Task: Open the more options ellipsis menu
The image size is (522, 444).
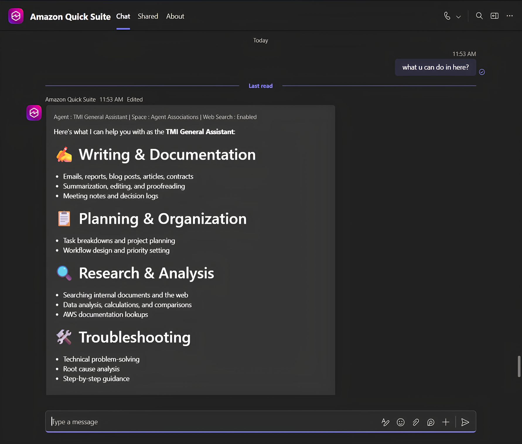Action: pos(510,16)
